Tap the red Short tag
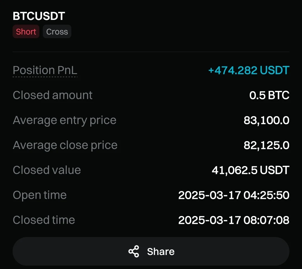302x269 pixels. (26, 31)
